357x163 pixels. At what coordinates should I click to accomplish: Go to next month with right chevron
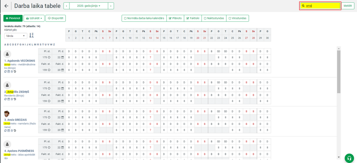111,6
